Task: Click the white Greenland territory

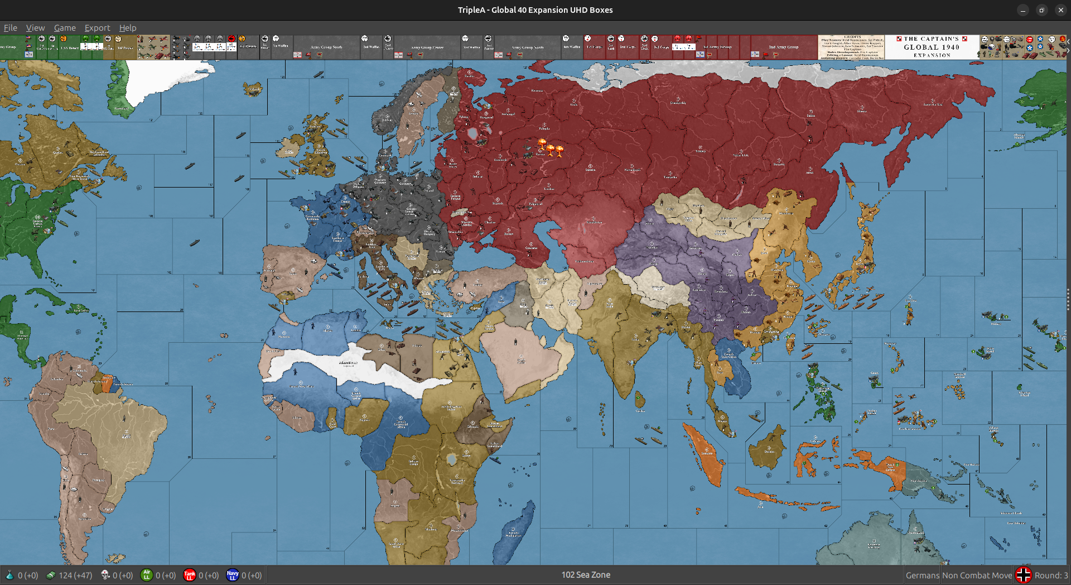Action: tap(162, 81)
